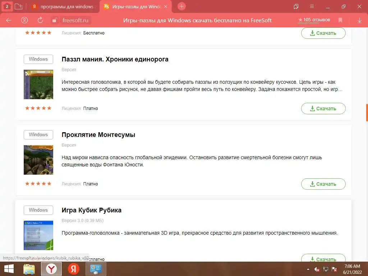The height and width of the screenshot is (276, 368).
Task: Click the star rating under Проклятие Монтесумы
Action: tap(38, 184)
